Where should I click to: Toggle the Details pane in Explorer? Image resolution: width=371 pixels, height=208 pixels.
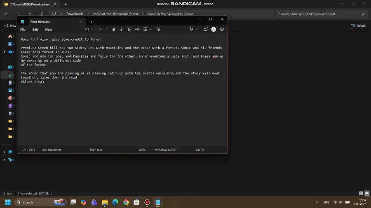pyautogui.click(x=358, y=26)
